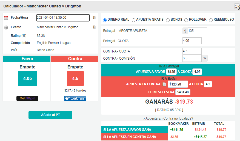
Task: Click the soccer ball Evento icon
Action: [6, 27]
